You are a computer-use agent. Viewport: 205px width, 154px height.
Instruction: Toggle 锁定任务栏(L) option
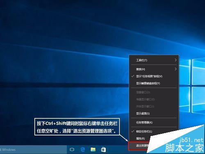click(x=154, y=131)
